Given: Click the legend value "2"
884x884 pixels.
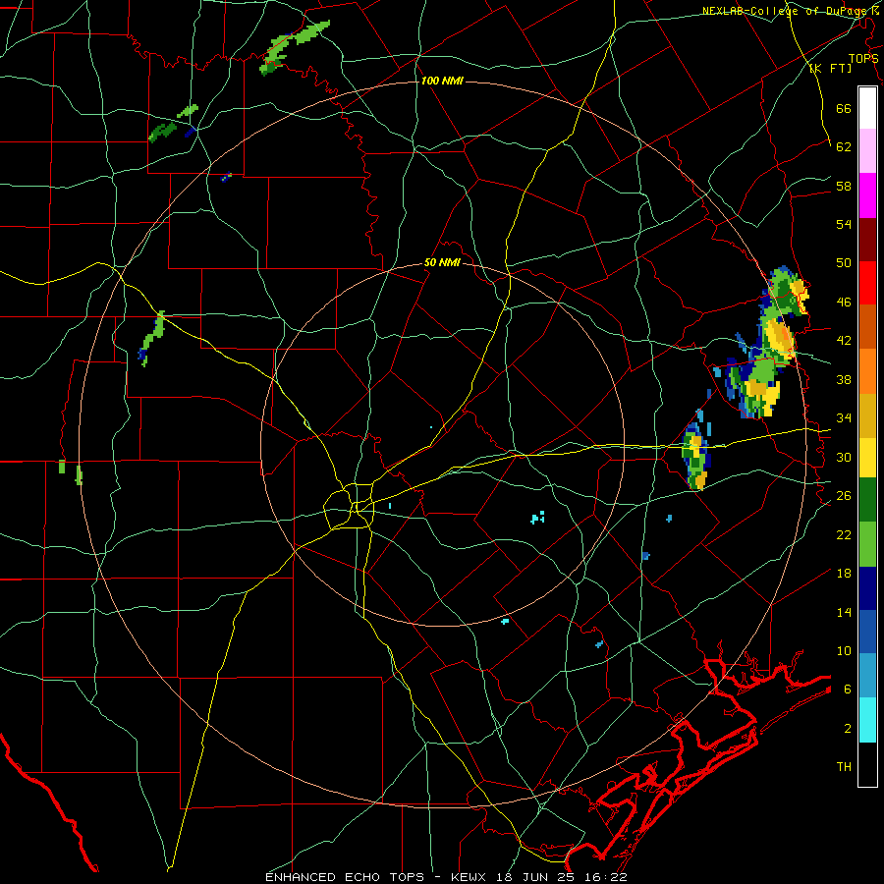Looking at the screenshot, I should point(847,729).
